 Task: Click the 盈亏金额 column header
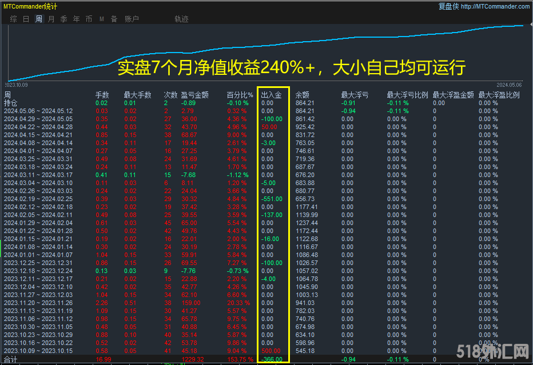(194, 95)
